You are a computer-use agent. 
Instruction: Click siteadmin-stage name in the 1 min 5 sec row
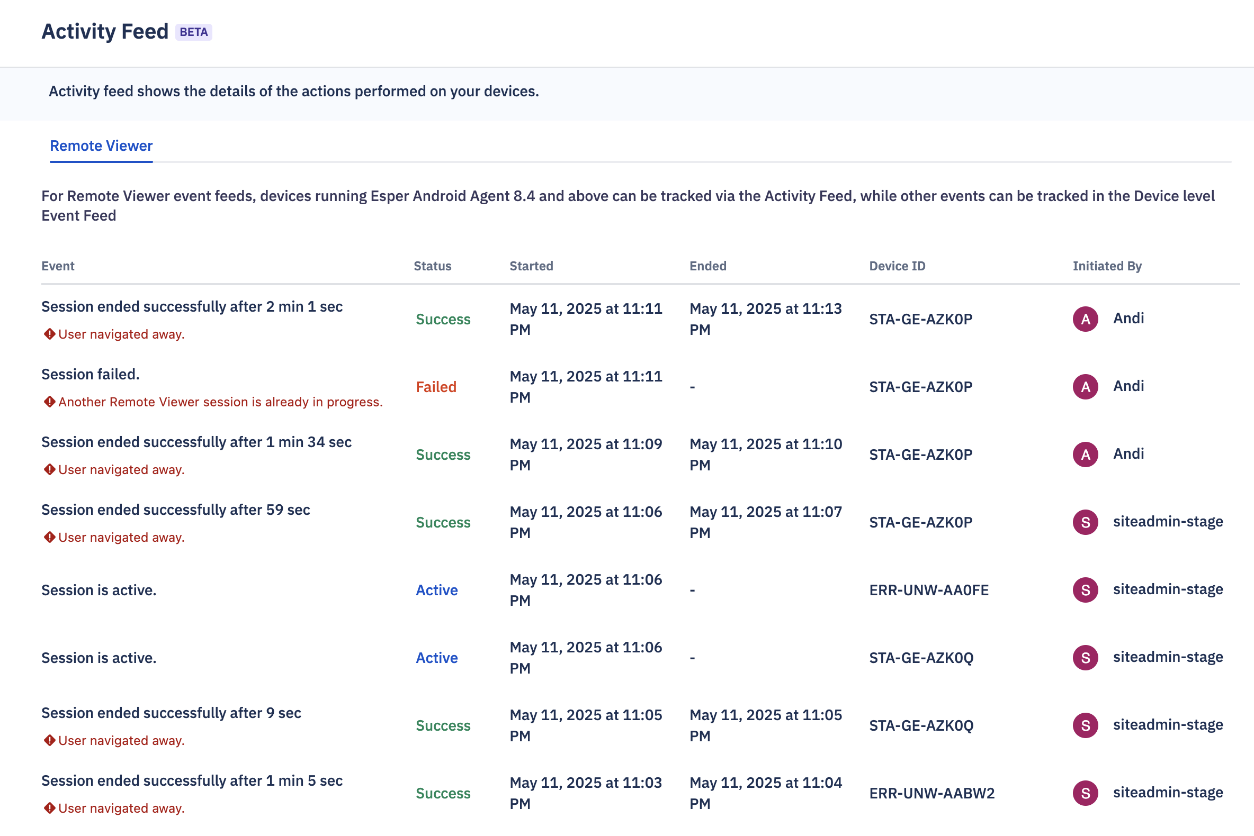pyautogui.click(x=1168, y=792)
